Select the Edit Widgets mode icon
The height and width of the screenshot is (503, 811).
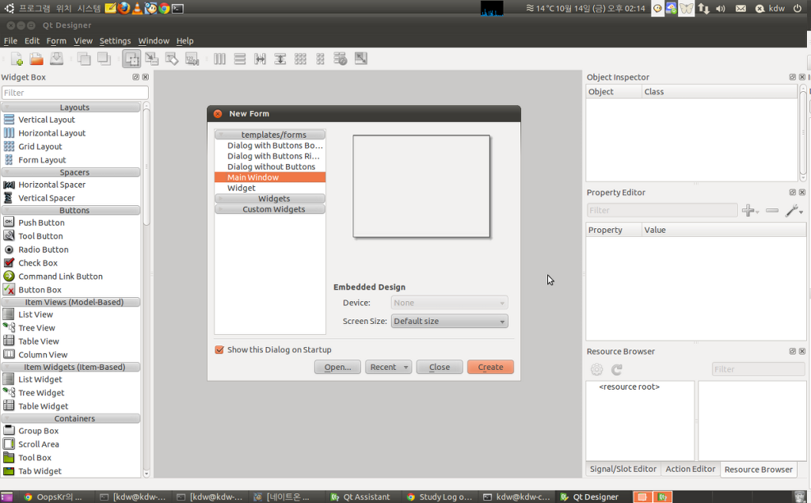coord(131,59)
